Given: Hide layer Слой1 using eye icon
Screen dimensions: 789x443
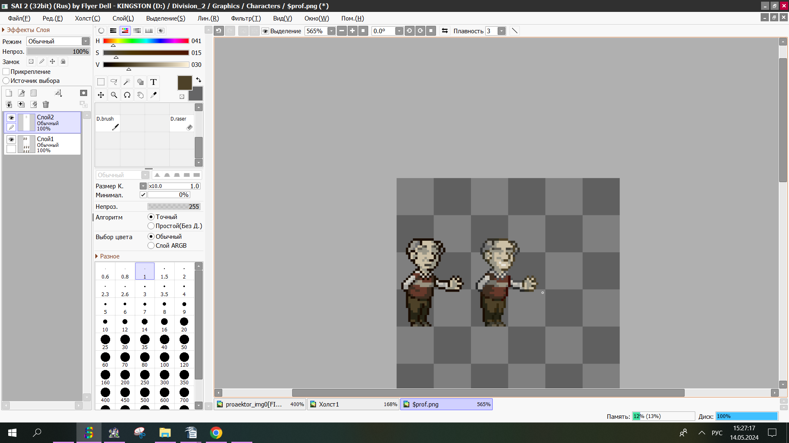Looking at the screenshot, I should [x=11, y=139].
